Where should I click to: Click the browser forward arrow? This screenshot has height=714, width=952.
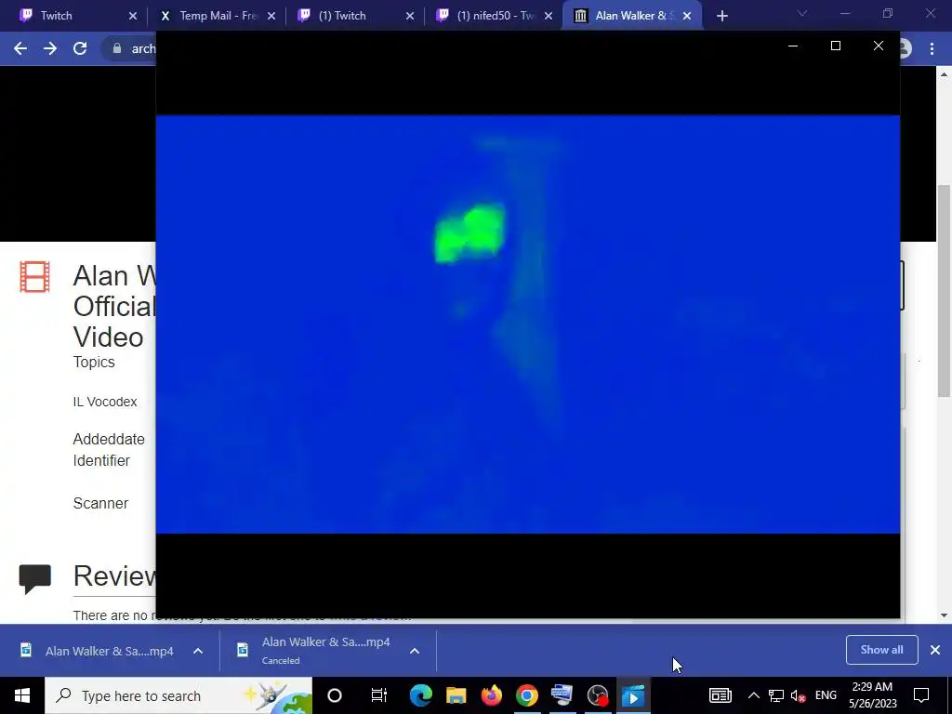coord(50,48)
